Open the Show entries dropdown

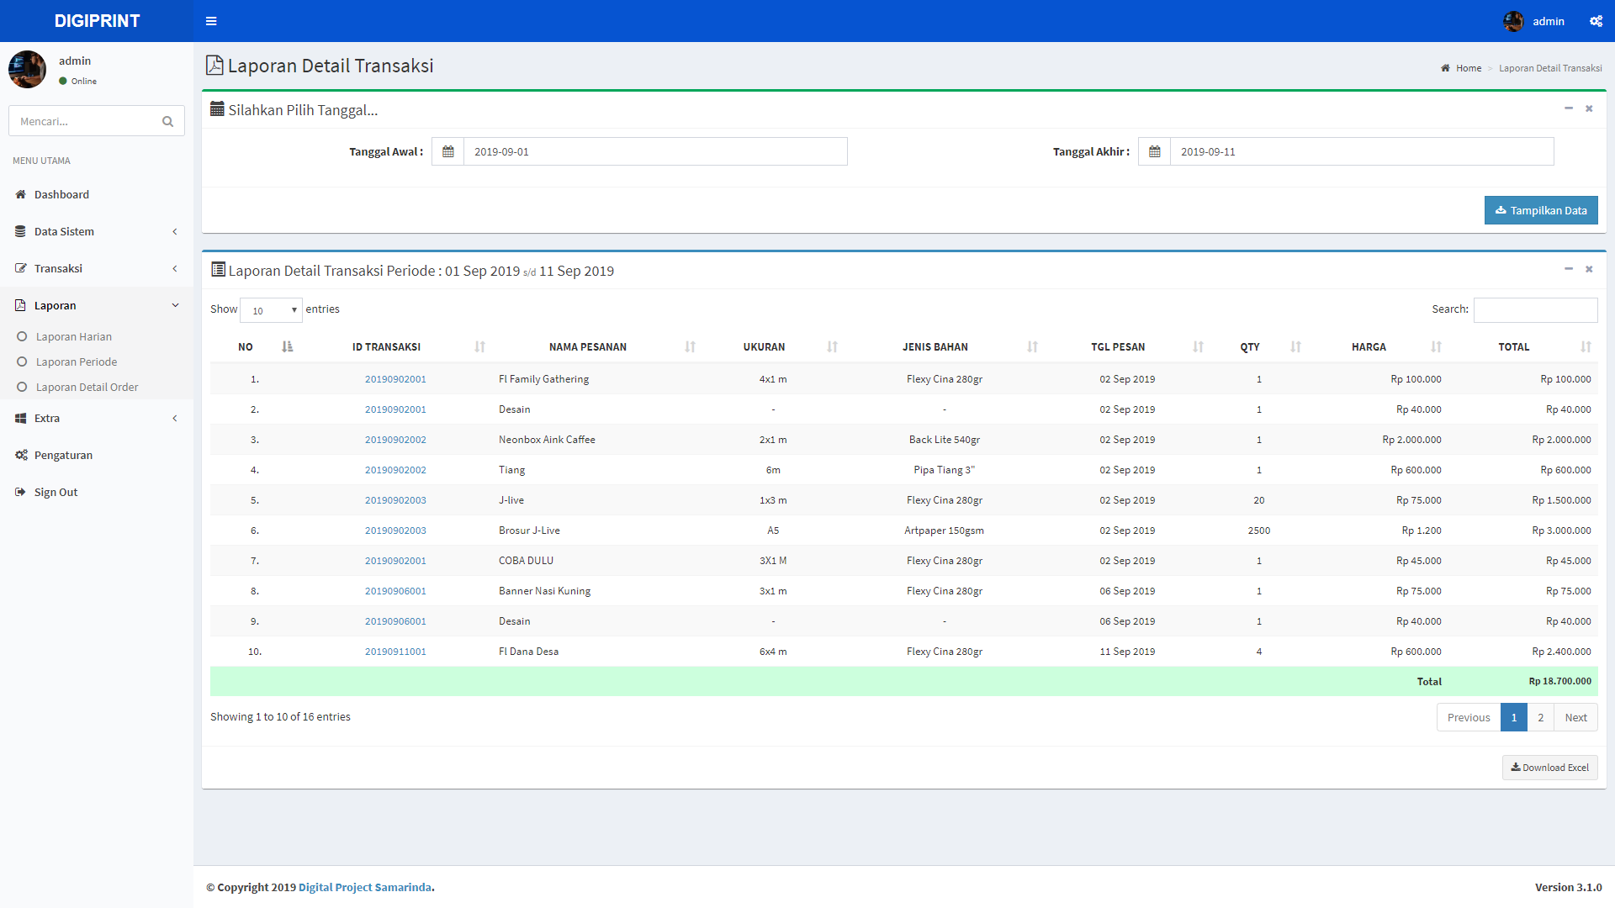[x=271, y=310]
